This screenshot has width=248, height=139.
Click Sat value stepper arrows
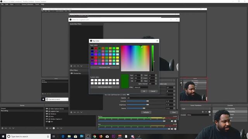click(x=141, y=78)
